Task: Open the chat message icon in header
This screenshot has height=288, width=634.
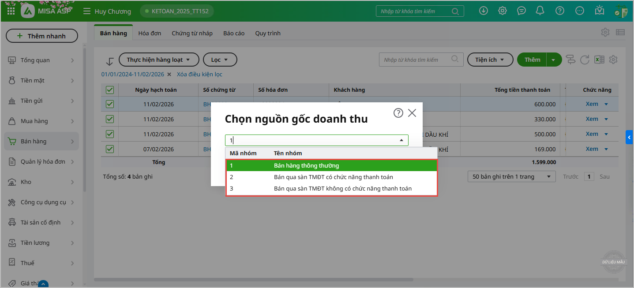Action: click(x=521, y=11)
